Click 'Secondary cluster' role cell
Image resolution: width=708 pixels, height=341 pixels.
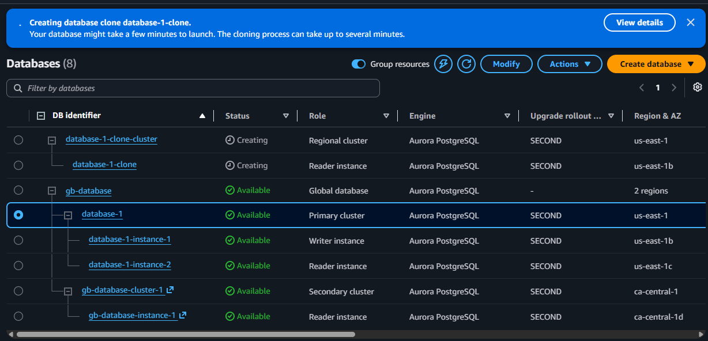click(x=341, y=291)
